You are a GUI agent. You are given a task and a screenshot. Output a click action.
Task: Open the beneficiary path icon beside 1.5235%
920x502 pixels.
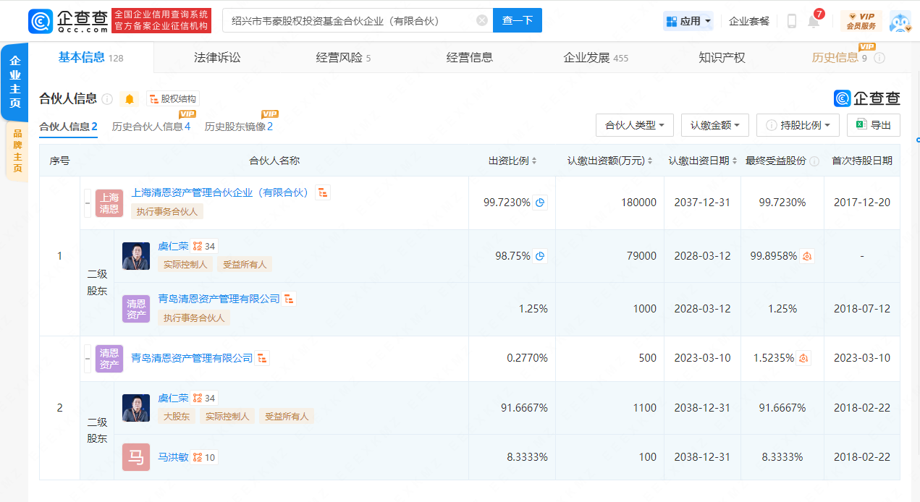tap(803, 358)
